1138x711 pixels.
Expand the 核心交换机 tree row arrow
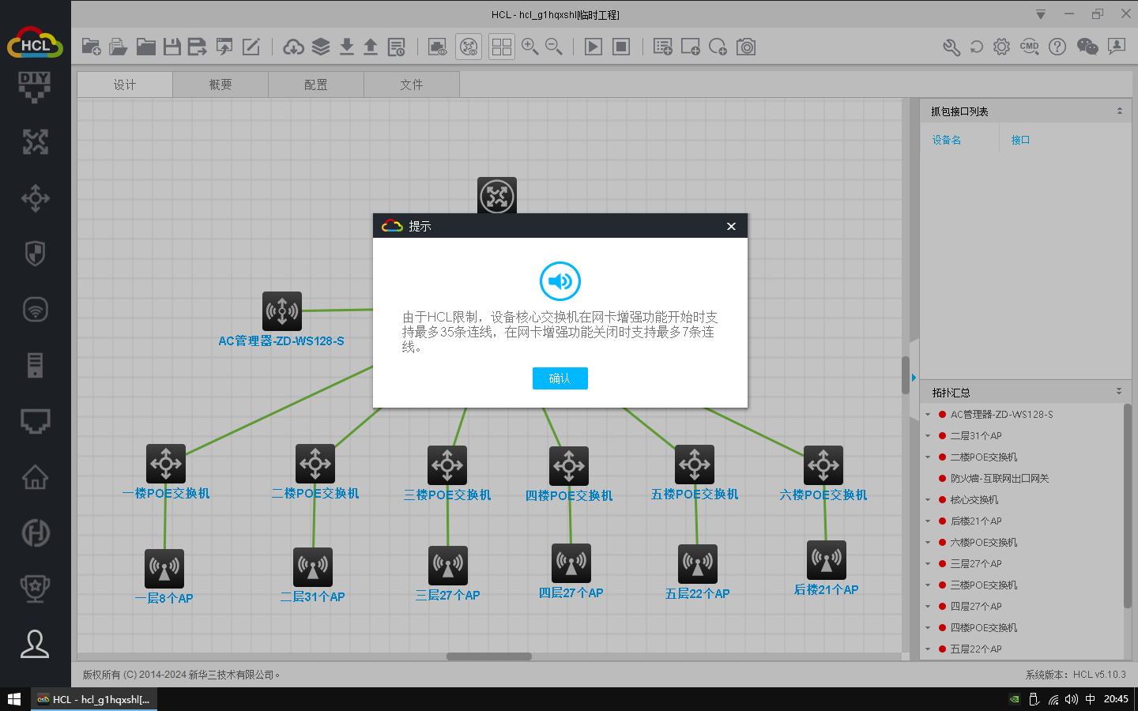[x=928, y=500]
